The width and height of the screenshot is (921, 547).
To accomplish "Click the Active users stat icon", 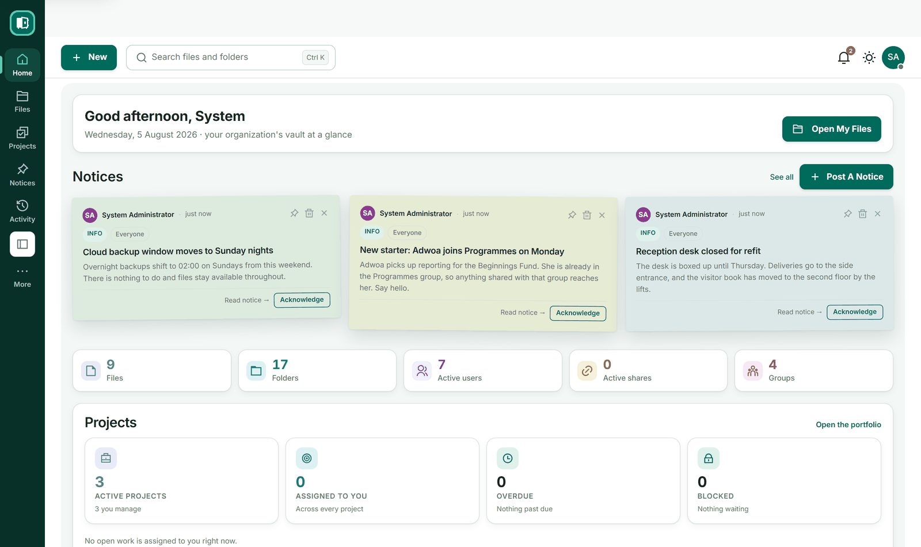I will 422,371.
